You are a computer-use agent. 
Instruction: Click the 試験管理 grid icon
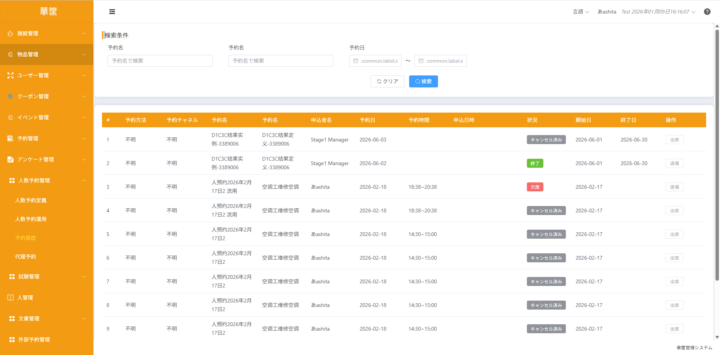tap(12, 277)
